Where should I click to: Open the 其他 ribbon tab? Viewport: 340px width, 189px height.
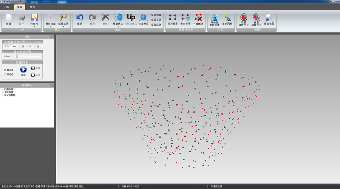[x=32, y=7]
